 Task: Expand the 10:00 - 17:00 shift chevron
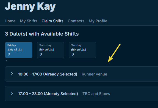pyautogui.click(x=12, y=74)
